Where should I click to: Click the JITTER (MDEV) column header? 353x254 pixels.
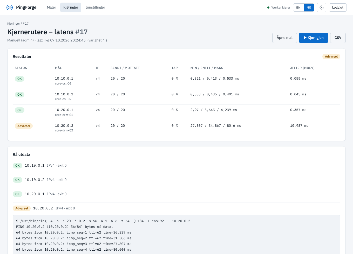point(302,68)
